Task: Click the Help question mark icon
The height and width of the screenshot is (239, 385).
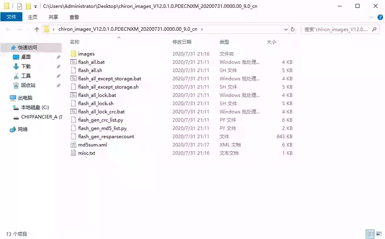Action: pyautogui.click(x=380, y=17)
